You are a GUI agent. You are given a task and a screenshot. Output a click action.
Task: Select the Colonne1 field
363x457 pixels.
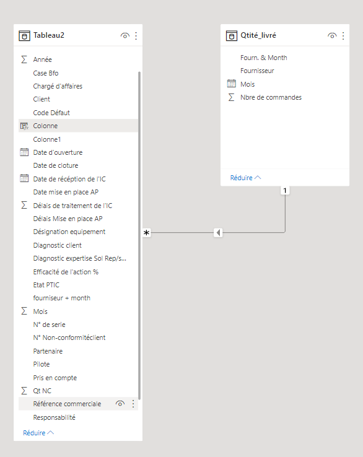point(78,139)
